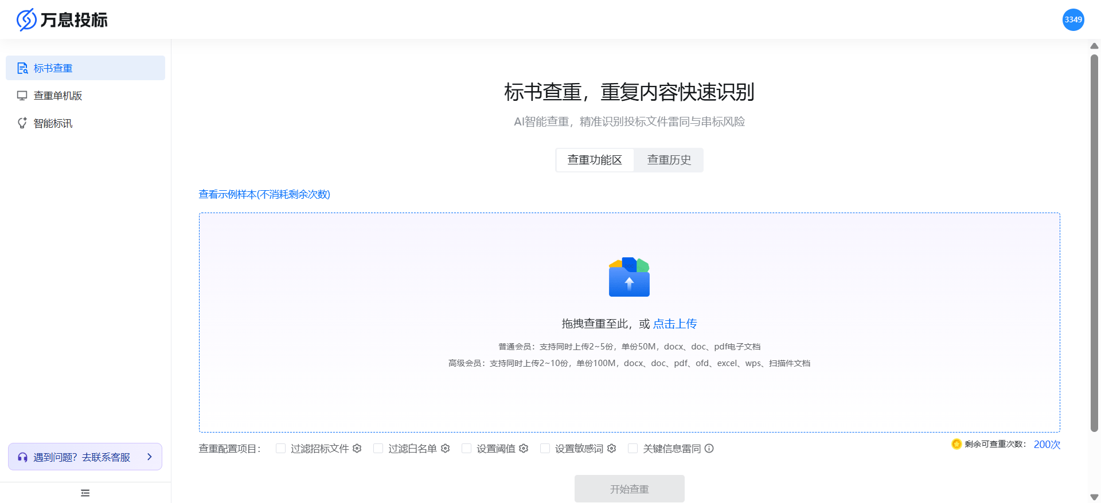Image resolution: width=1101 pixels, height=503 pixels.
Task: Click the 200次 remaining count
Action: 1047,445
